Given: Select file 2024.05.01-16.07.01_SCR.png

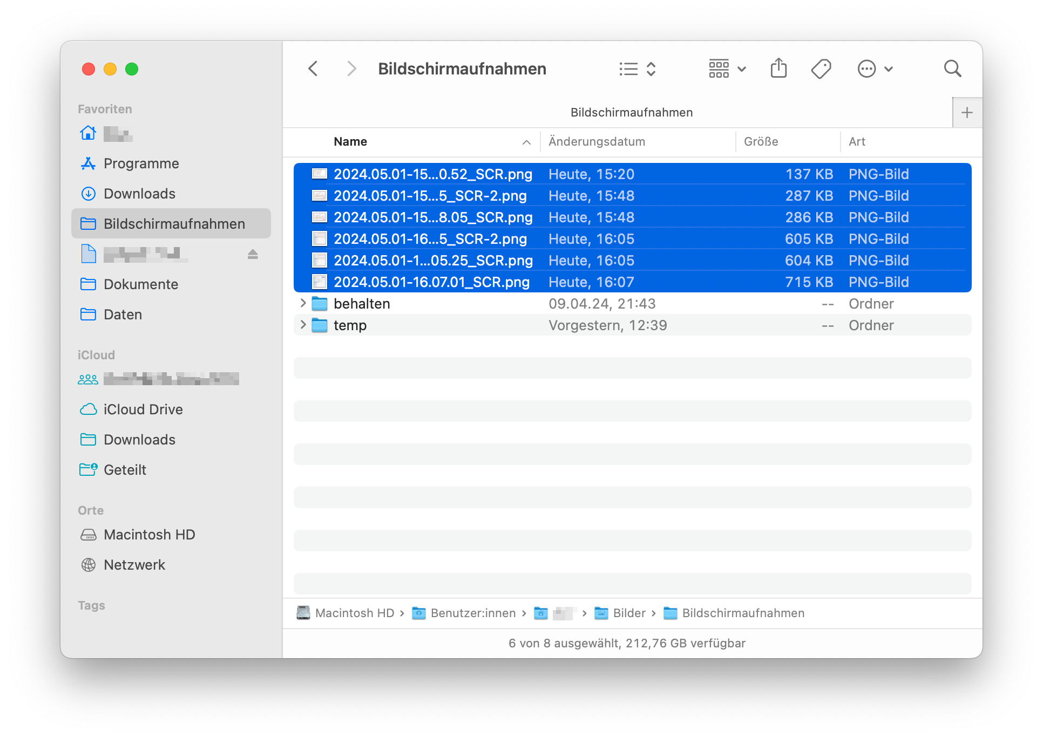Looking at the screenshot, I should click(x=431, y=282).
